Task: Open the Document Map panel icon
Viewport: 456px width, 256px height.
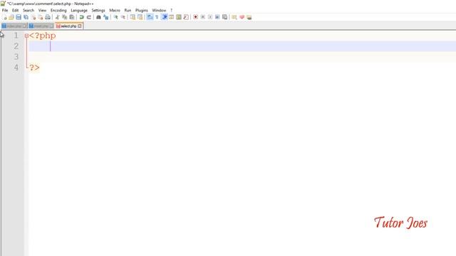Action: (x=179, y=17)
